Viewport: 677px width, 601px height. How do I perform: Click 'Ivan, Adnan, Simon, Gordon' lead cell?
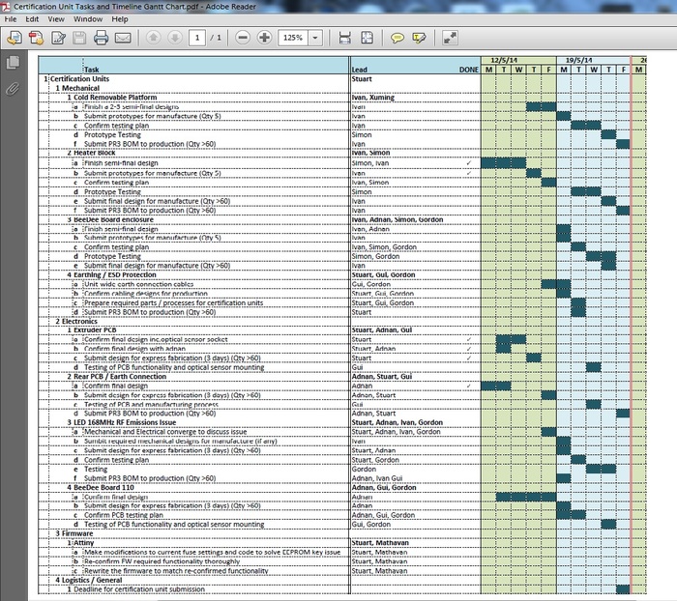pos(397,219)
